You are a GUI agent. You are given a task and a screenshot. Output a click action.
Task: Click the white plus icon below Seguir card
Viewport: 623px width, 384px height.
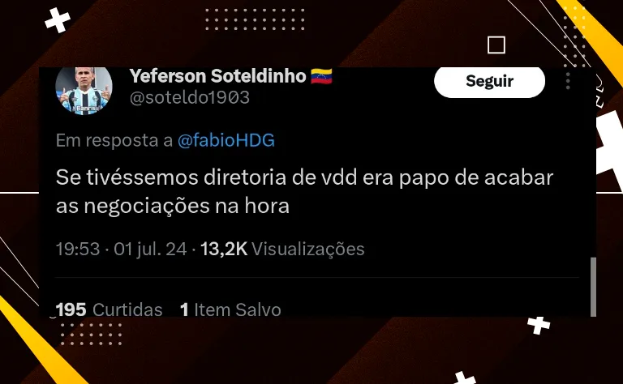(x=539, y=326)
